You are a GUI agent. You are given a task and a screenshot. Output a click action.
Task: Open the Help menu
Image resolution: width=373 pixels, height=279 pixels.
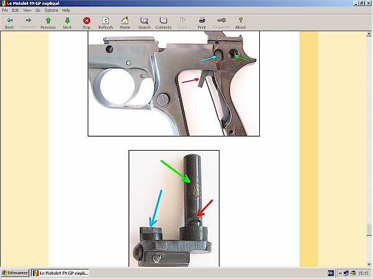66,11
